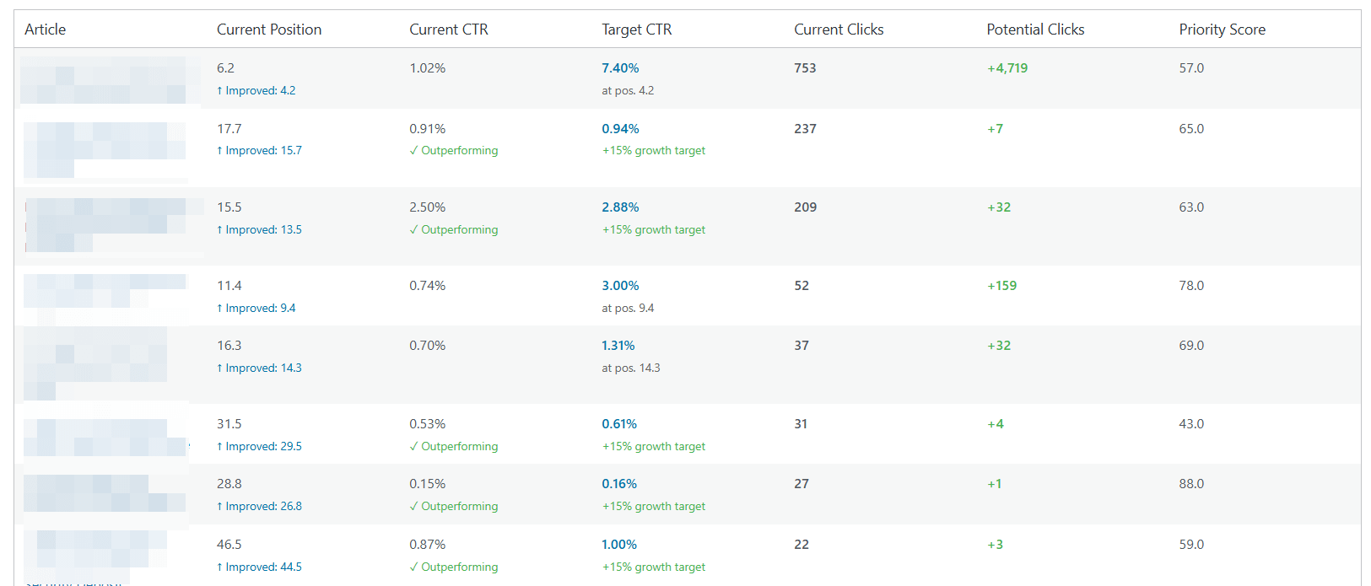The image size is (1371, 586).
Task: Click the checkmark beside Outperforming for the 0.87% CTR row
Action: 413,567
